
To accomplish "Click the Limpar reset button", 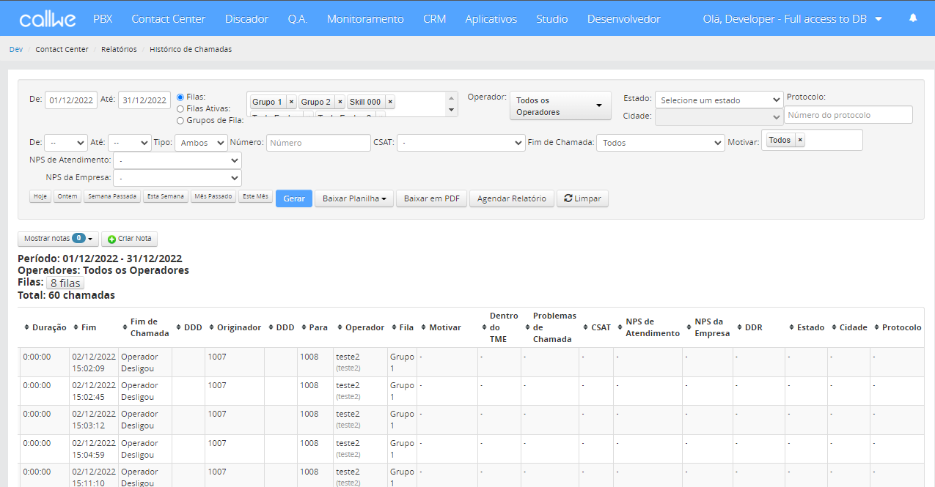I will [583, 198].
